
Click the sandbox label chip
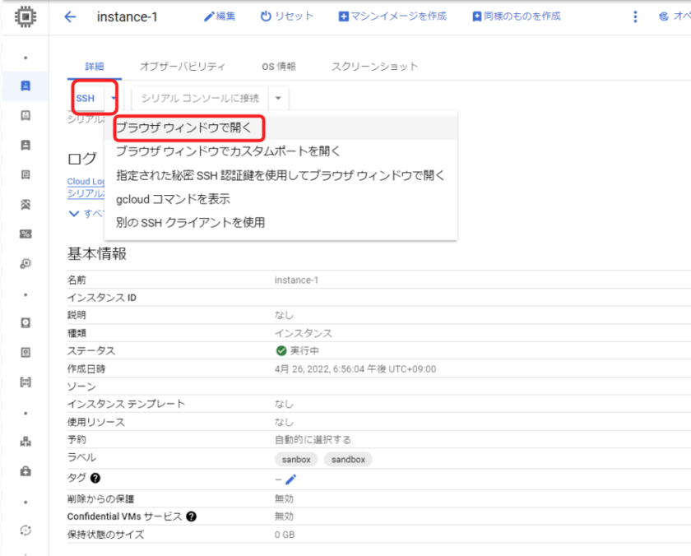pyautogui.click(x=348, y=460)
